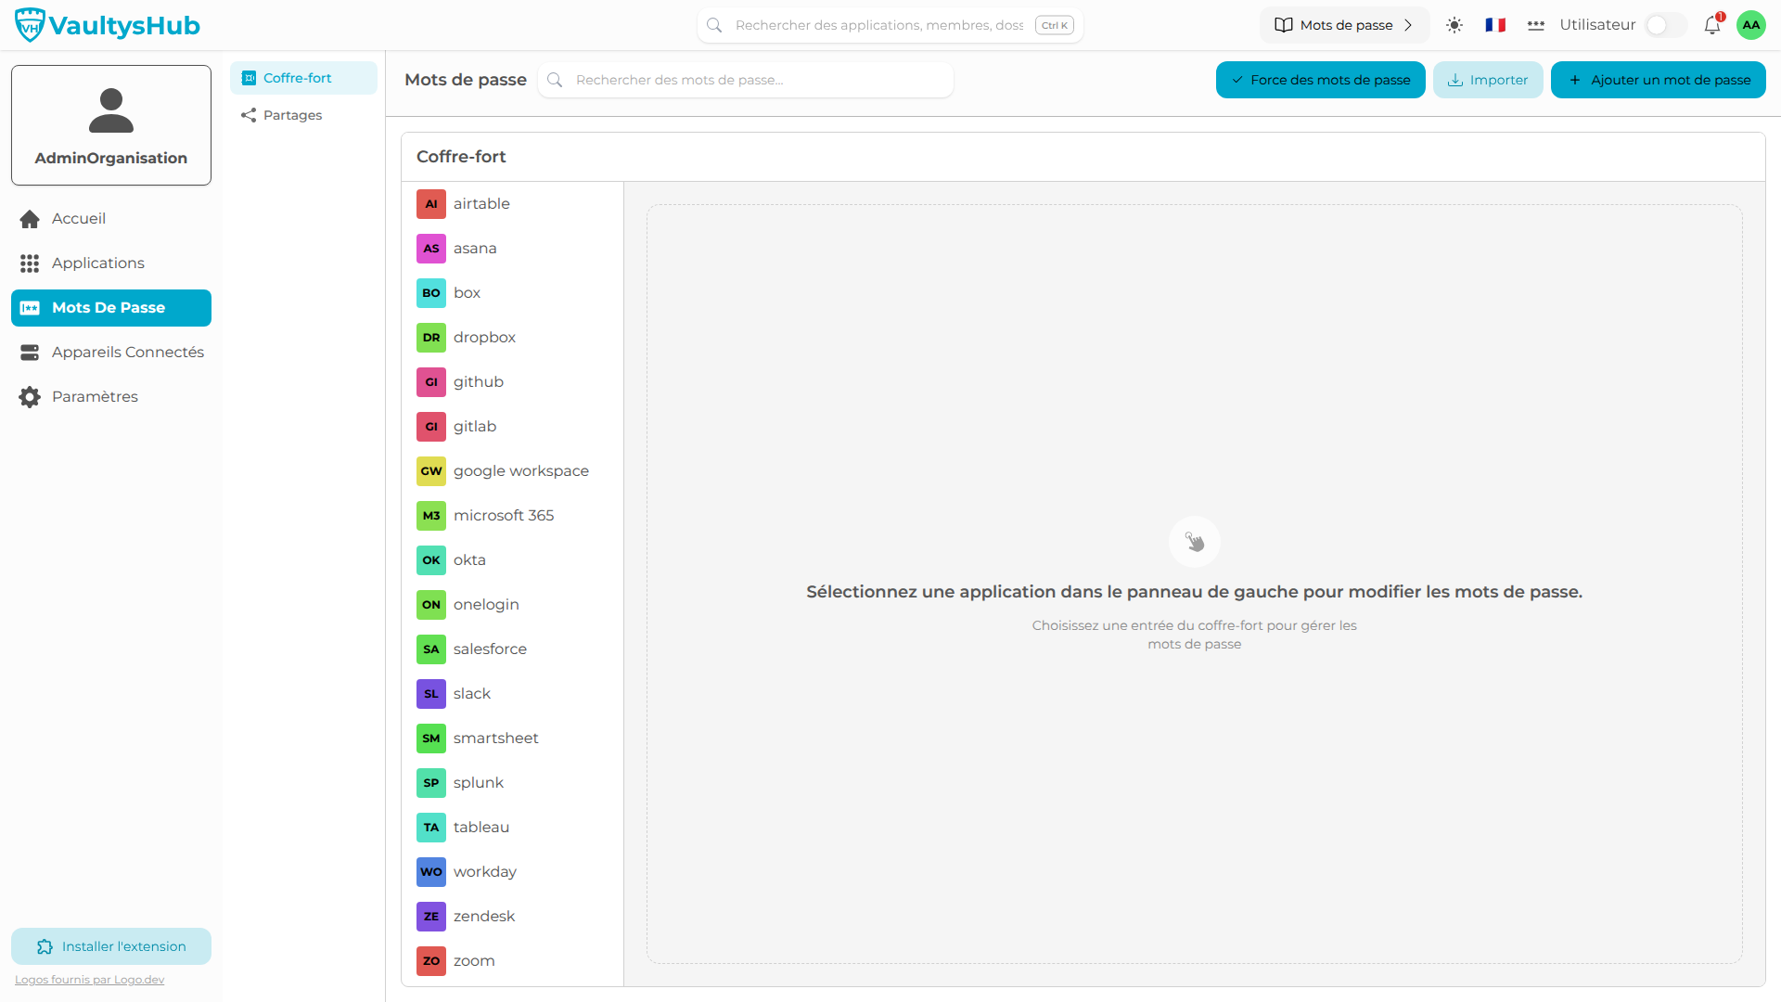Select the airtable vault entry name
This screenshot has width=1781, height=1002.
pos(481,204)
